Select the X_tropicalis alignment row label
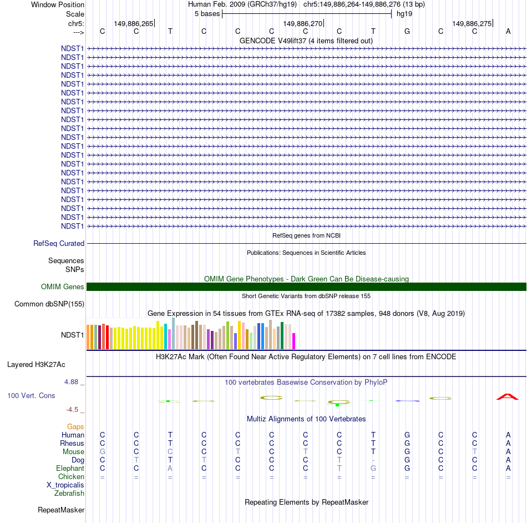This screenshot has height=523, width=527. (65, 485)
